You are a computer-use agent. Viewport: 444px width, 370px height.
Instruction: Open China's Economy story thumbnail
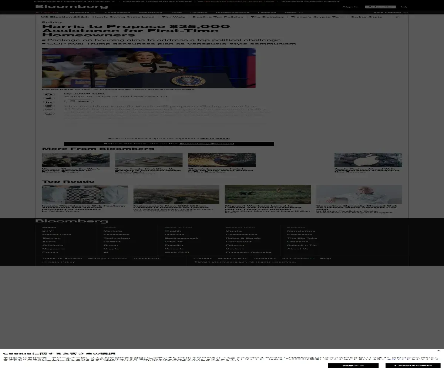tap(222, 160)
